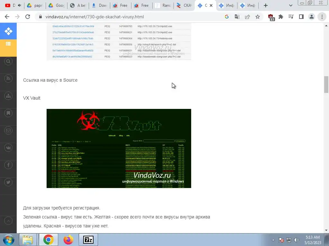The width and height of the screenshot is (329, 246).
Task: Click 'Для загрузки требуется регистрация.' text
Action: click(x=62, y=208)
